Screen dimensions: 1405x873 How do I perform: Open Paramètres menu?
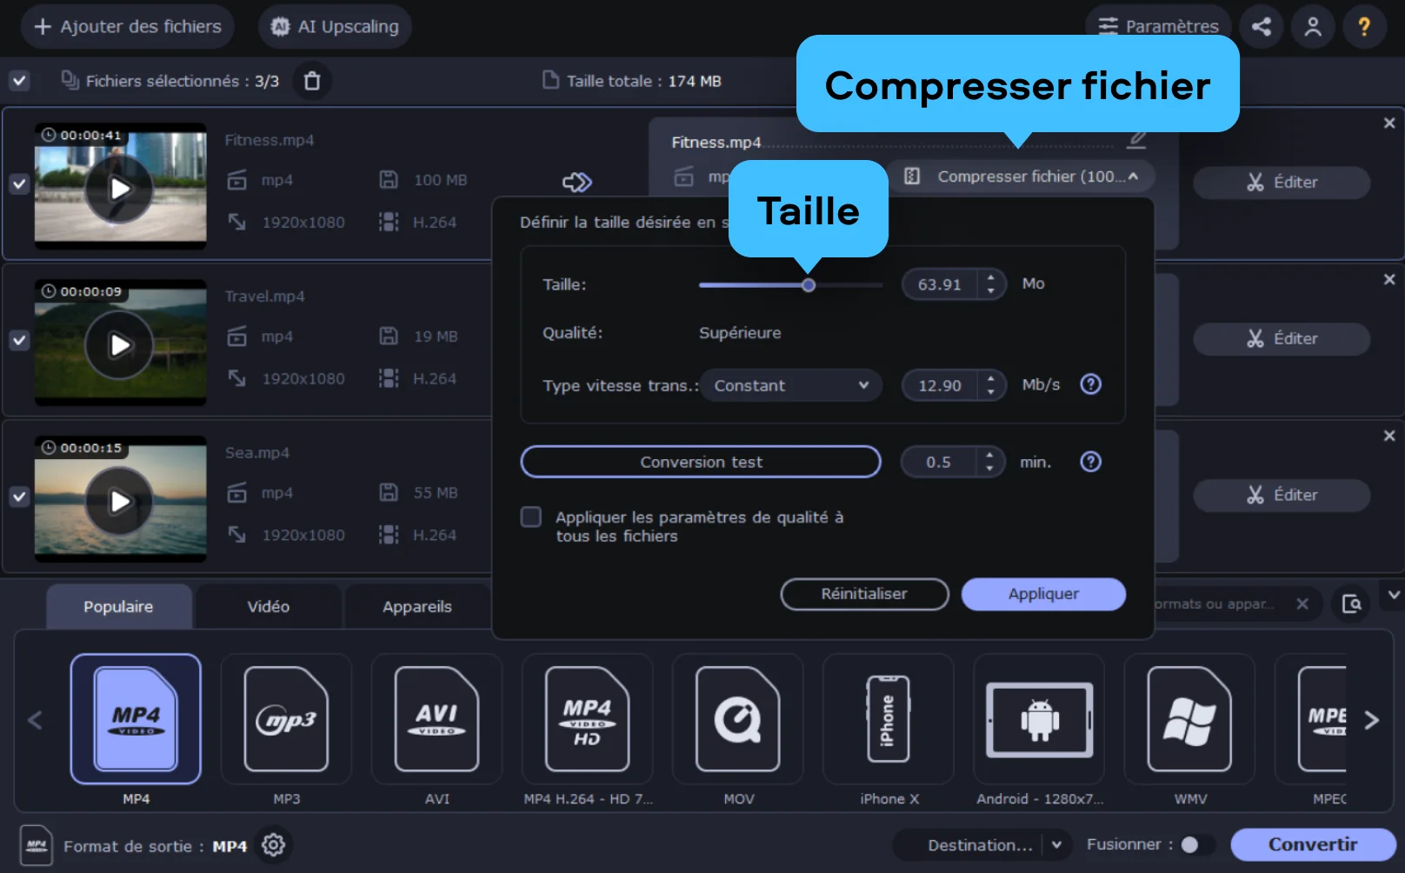click(1158, 26)
